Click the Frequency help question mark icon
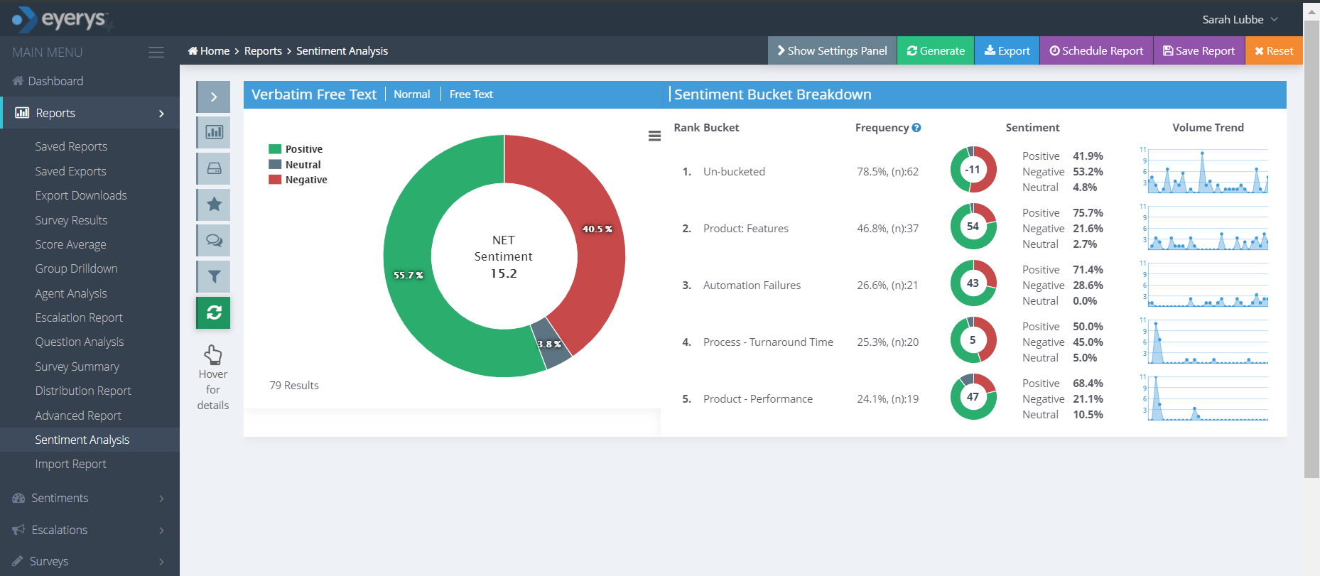Image resolution: width=1320 pixels, height=576 pixels. point(916,128)
